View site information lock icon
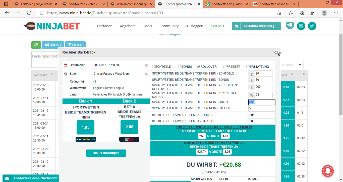Screen dimensions: 343x182 point(42,13)
